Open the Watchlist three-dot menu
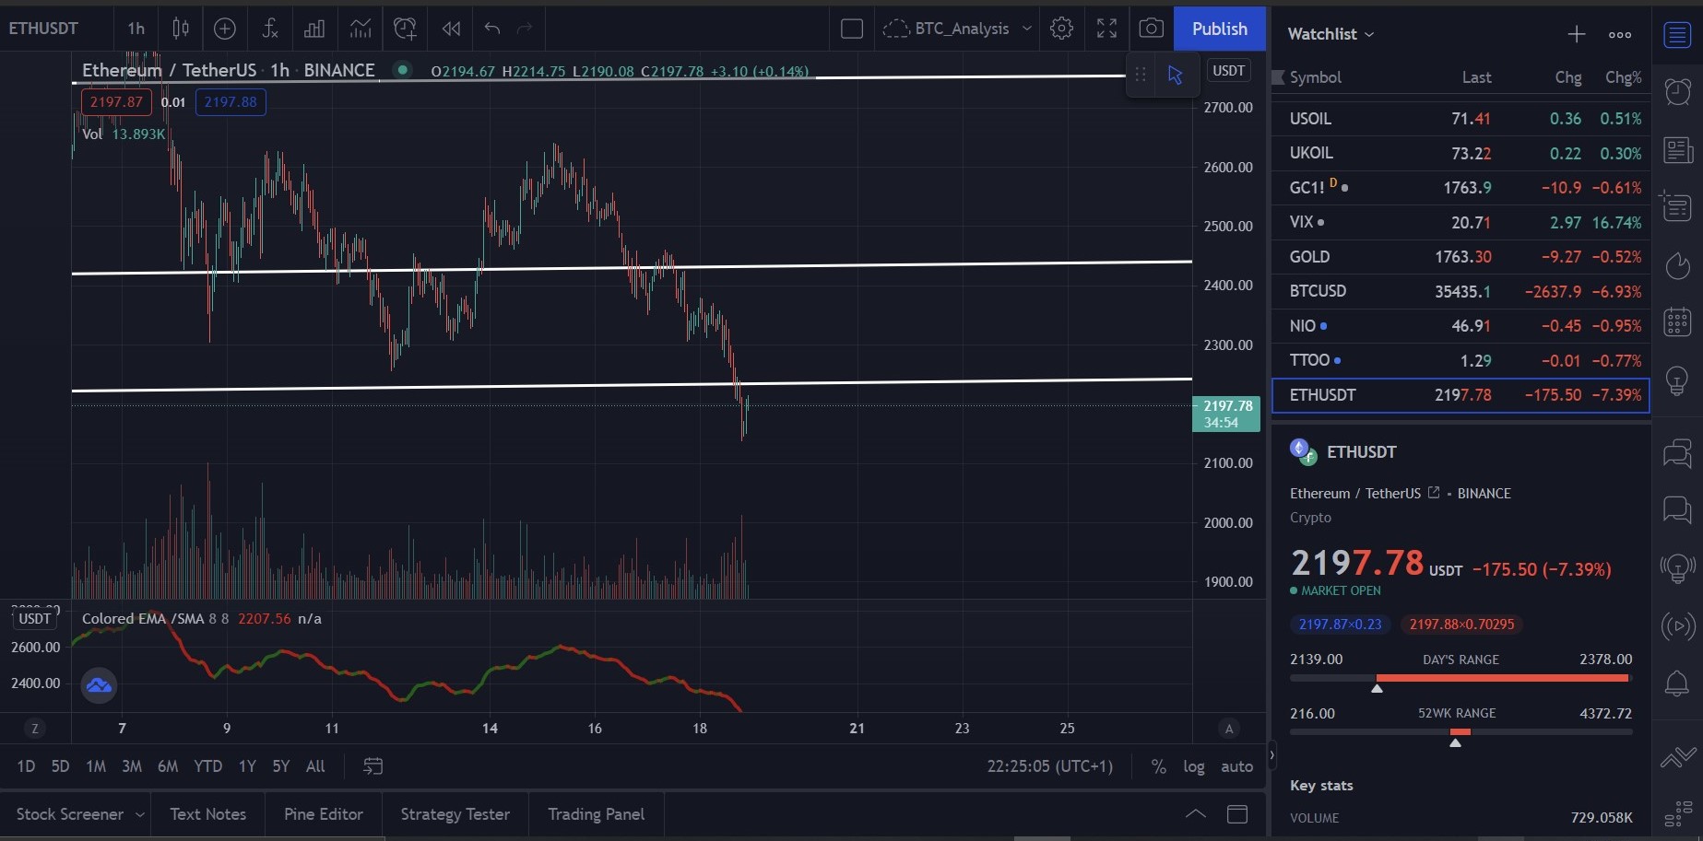Viewport: 1703px width, 841px height. pos(1620,34)
